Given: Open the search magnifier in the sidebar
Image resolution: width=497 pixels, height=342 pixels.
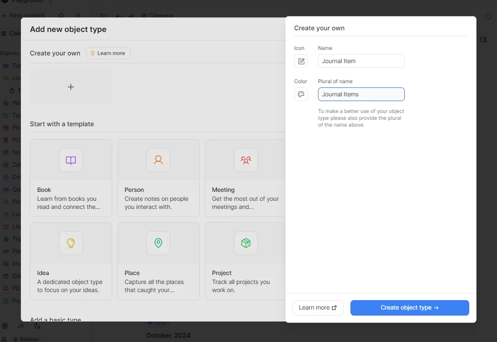Looking at the screenshot, I should pos(61,15).
